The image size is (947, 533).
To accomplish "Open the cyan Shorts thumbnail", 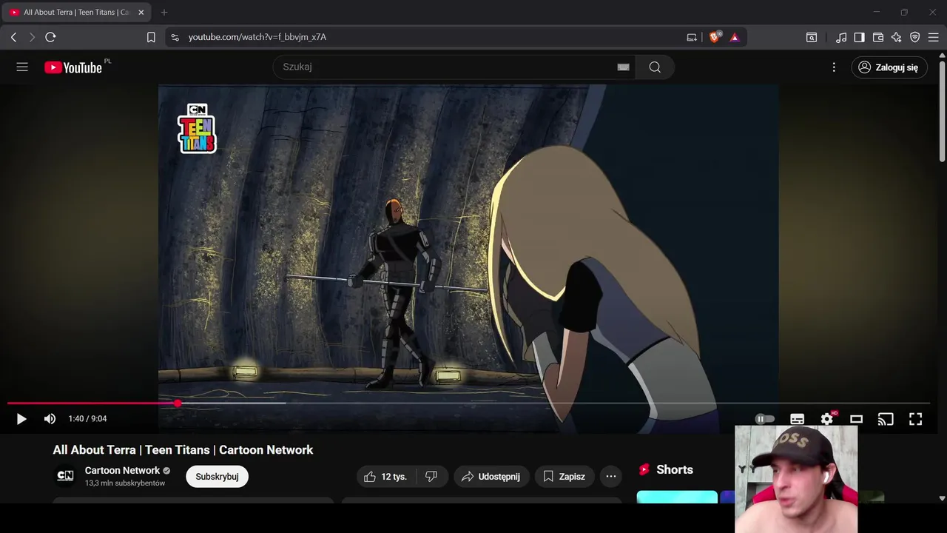I will (x=677, y=497).
